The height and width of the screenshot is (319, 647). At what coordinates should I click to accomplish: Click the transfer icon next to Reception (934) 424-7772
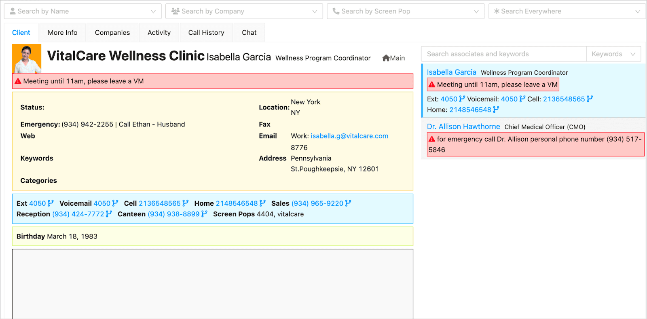coord(109,214)
